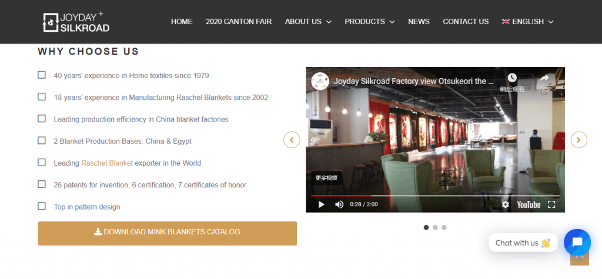
Task: Open the chat bubble button
Action: 577,242
